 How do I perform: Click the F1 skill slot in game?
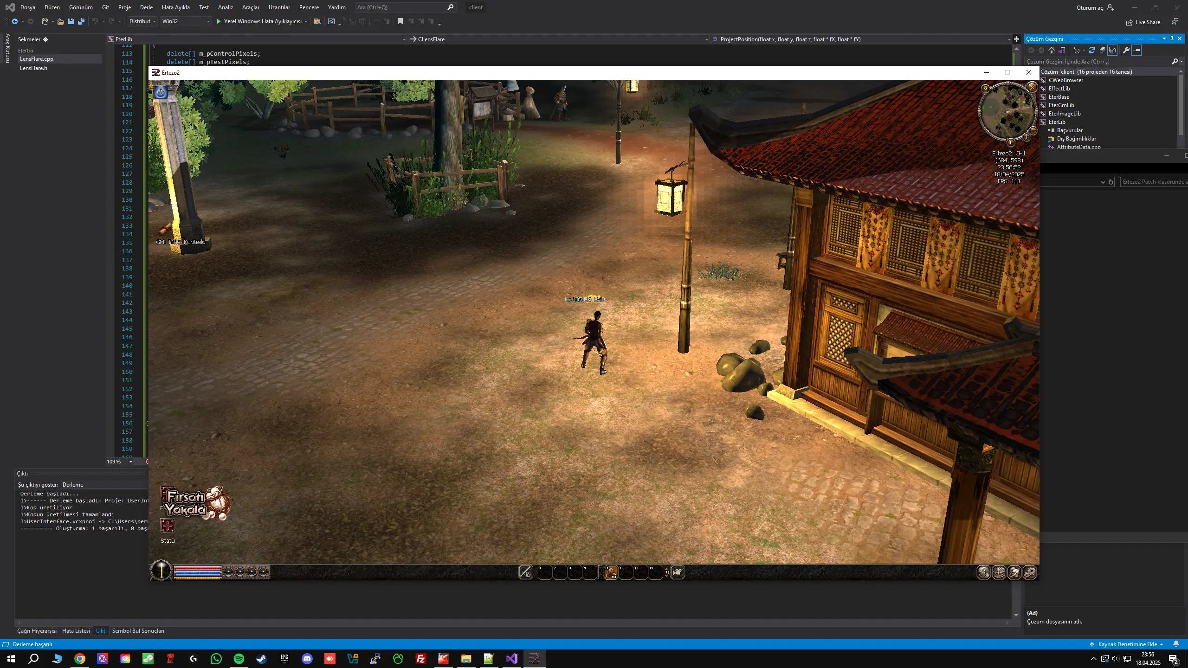611,572
